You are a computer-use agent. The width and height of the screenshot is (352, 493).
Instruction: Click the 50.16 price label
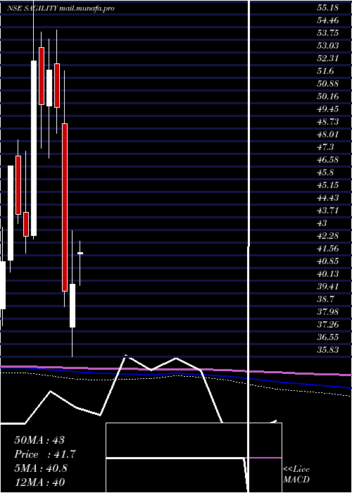point(328,96)
